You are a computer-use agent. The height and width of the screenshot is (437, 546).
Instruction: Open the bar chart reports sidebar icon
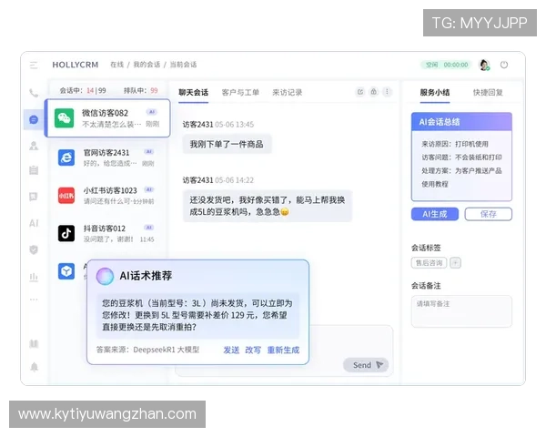pyautogui.click(x=34, y=277)
